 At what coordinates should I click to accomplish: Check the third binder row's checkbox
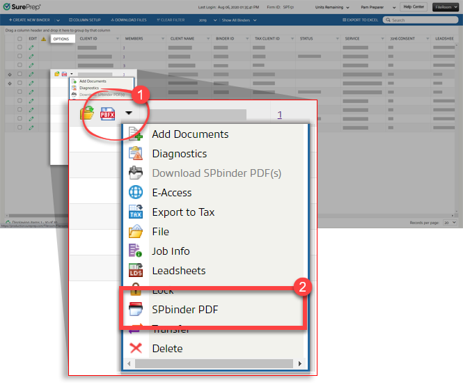[19, 65]
